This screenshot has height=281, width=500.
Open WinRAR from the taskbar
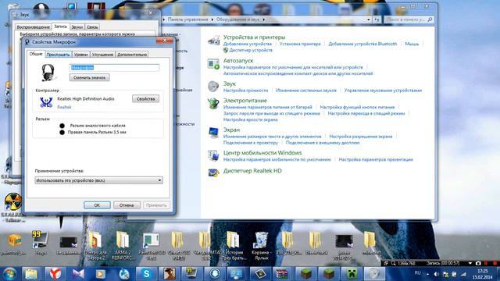click(x=282, y=274)
